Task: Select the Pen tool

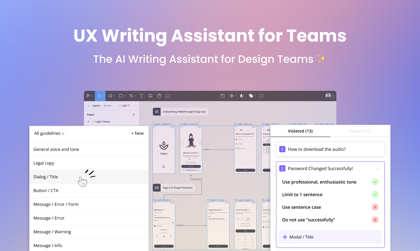Action: pos(131,96)
